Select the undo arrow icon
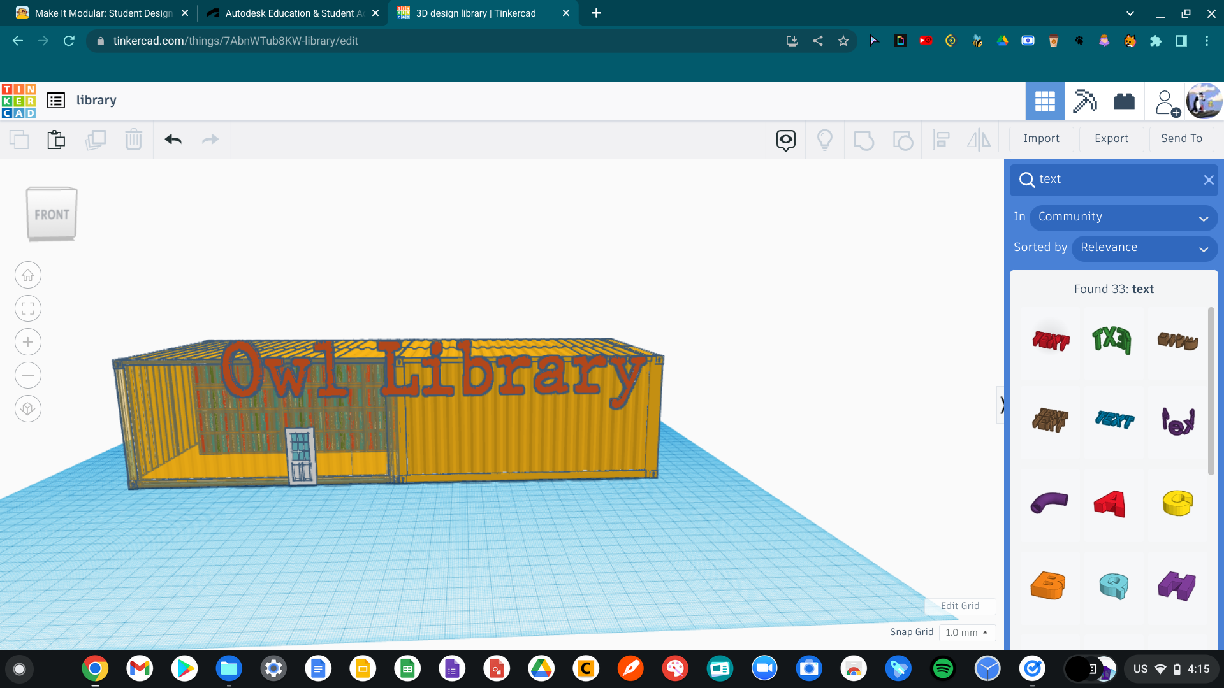 coord(173,139)
